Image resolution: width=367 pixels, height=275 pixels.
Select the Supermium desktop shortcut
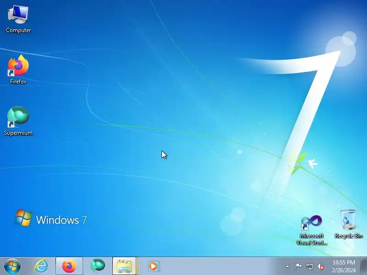[x=18, y=121]
